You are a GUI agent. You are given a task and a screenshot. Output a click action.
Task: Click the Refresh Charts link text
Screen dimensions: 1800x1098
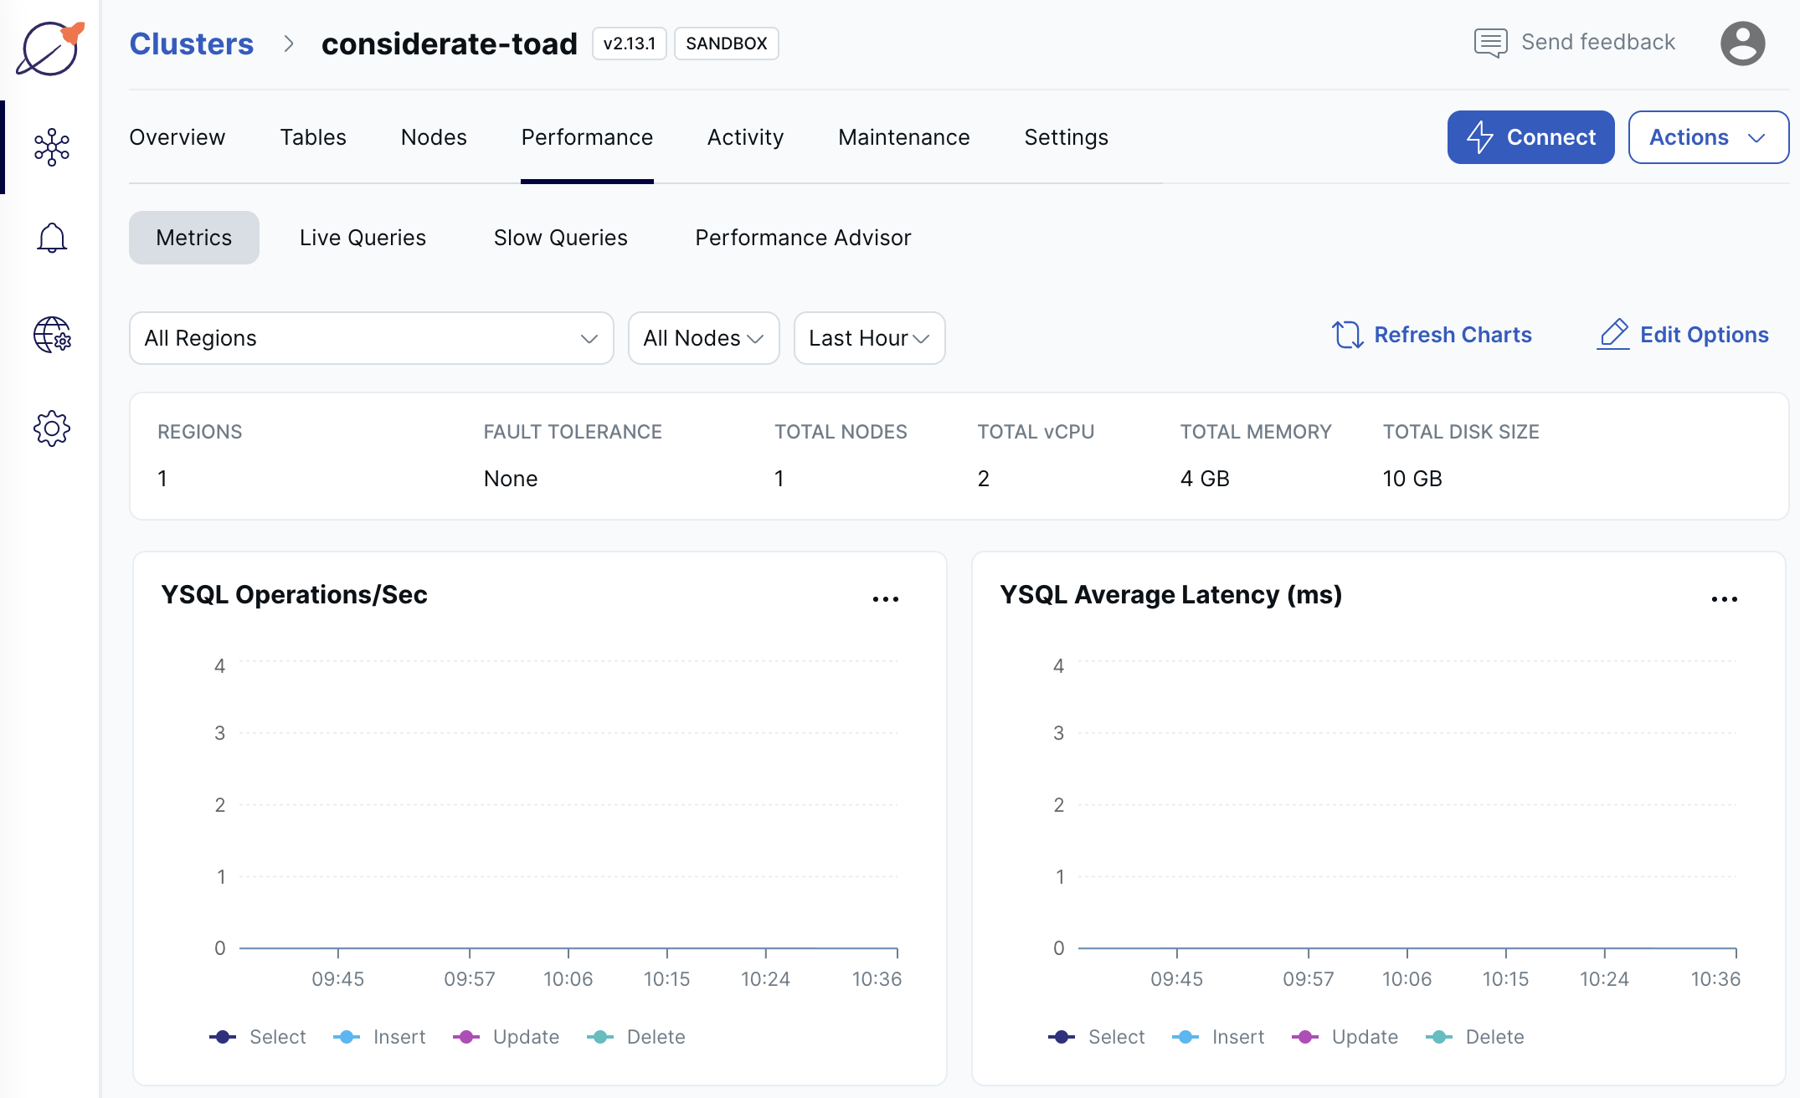click(x=1453, y=335)
